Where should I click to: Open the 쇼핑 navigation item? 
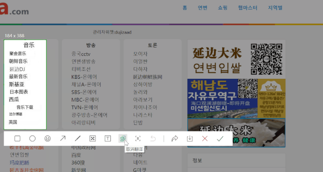pos(223,8)
